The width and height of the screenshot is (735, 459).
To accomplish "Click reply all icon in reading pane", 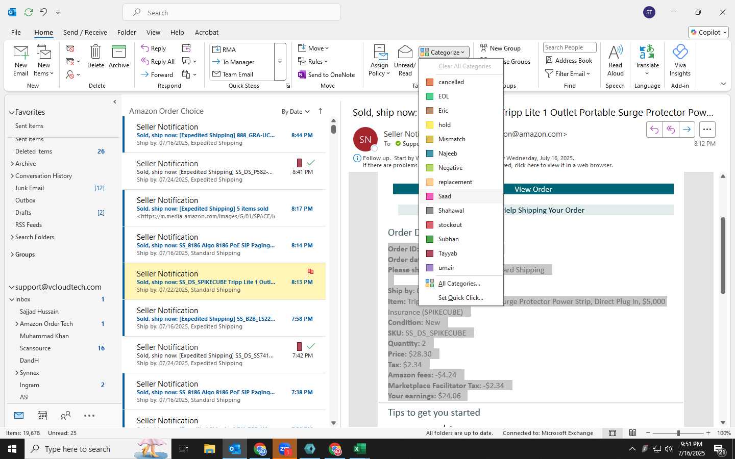I will pyautogui.click(x=671, y=130).
